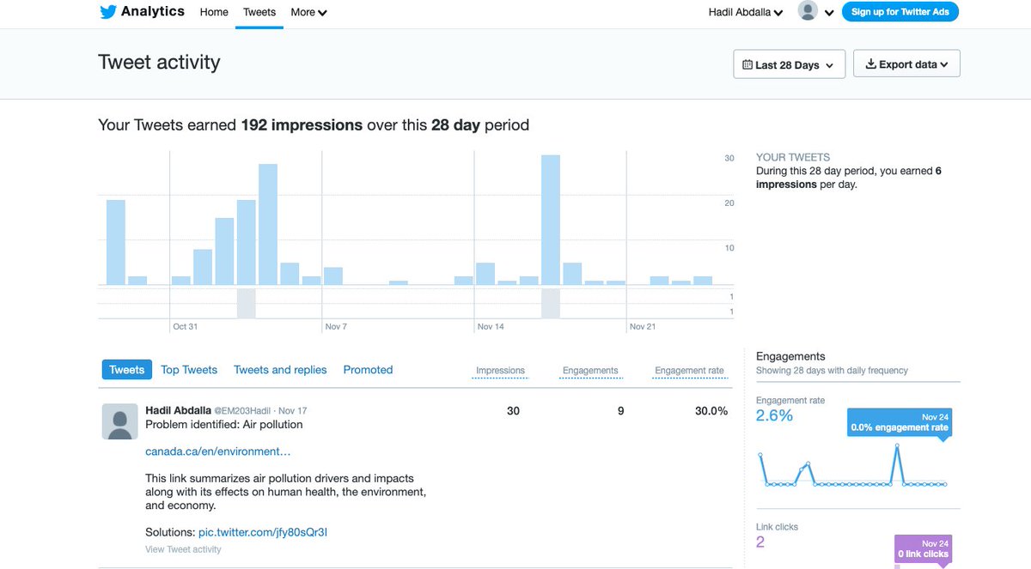Click the YOUR TWEETS heading
Screen dimensions: 1031x569
(x=793, y=158)
